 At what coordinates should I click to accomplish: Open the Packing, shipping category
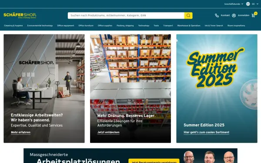(x=125, y=26)
